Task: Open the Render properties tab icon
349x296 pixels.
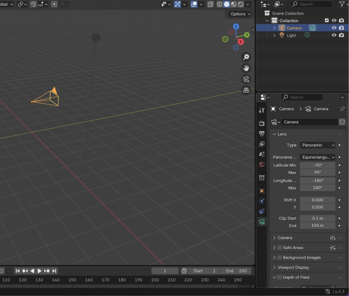Action: tap(262, 123)
